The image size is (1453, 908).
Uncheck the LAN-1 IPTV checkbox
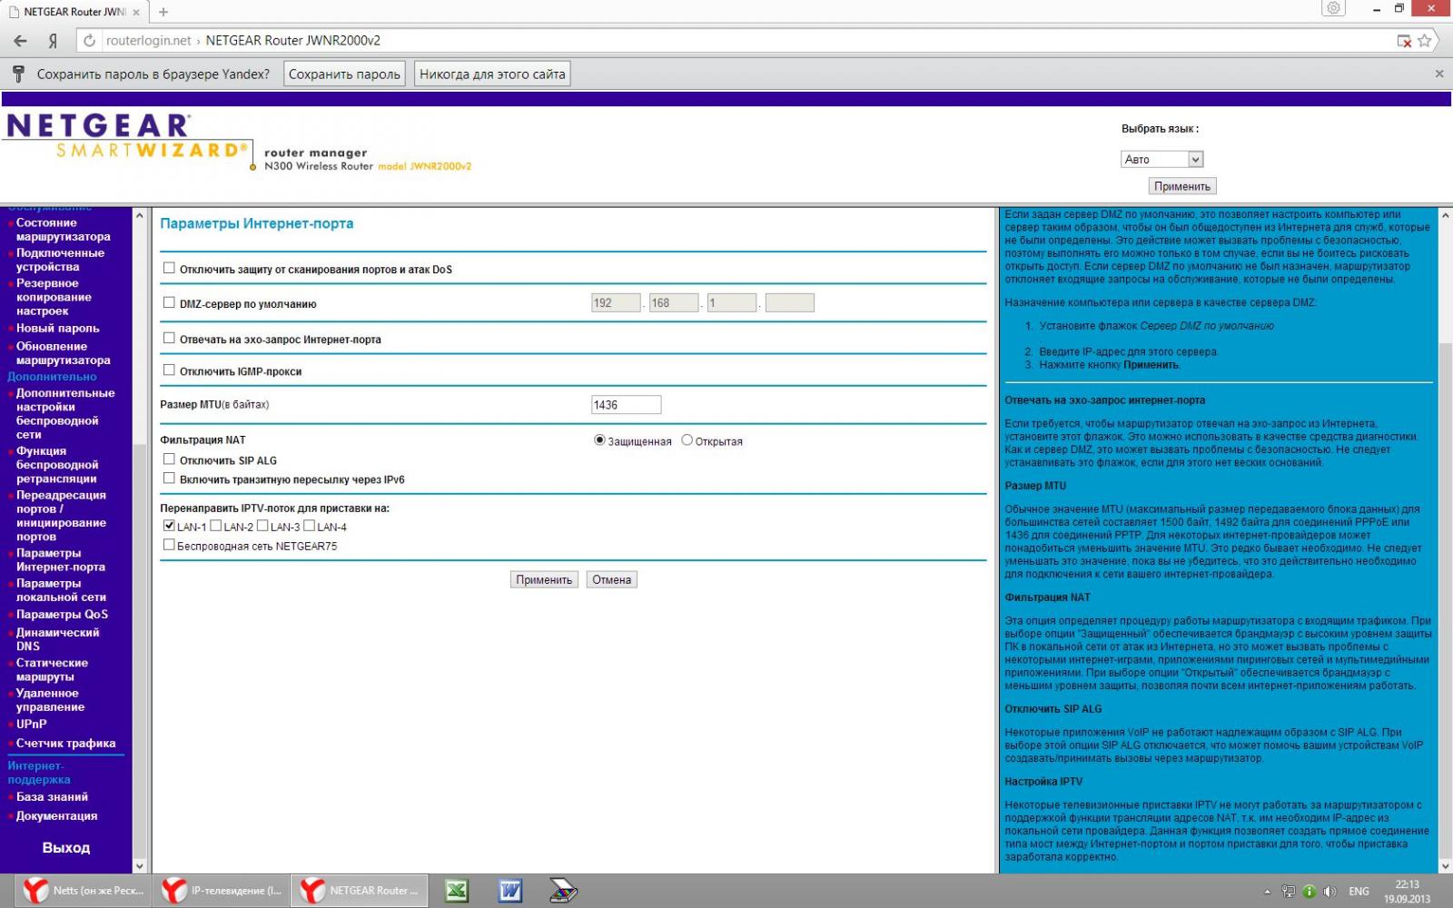169,526
